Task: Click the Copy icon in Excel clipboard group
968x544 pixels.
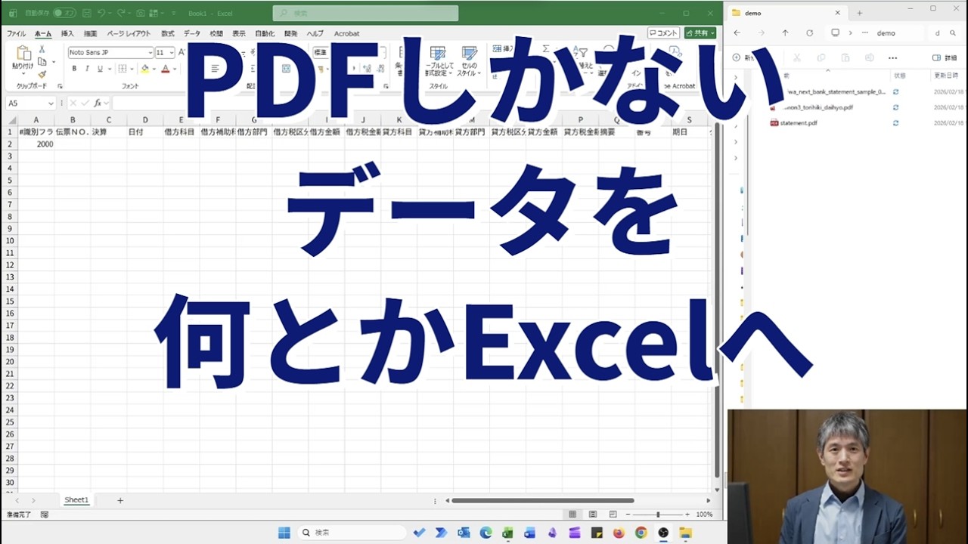Action: pos(42,61)
